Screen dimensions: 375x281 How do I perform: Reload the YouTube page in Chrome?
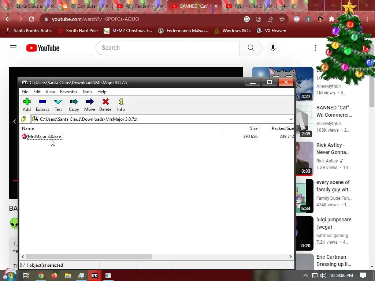point(31,19)
